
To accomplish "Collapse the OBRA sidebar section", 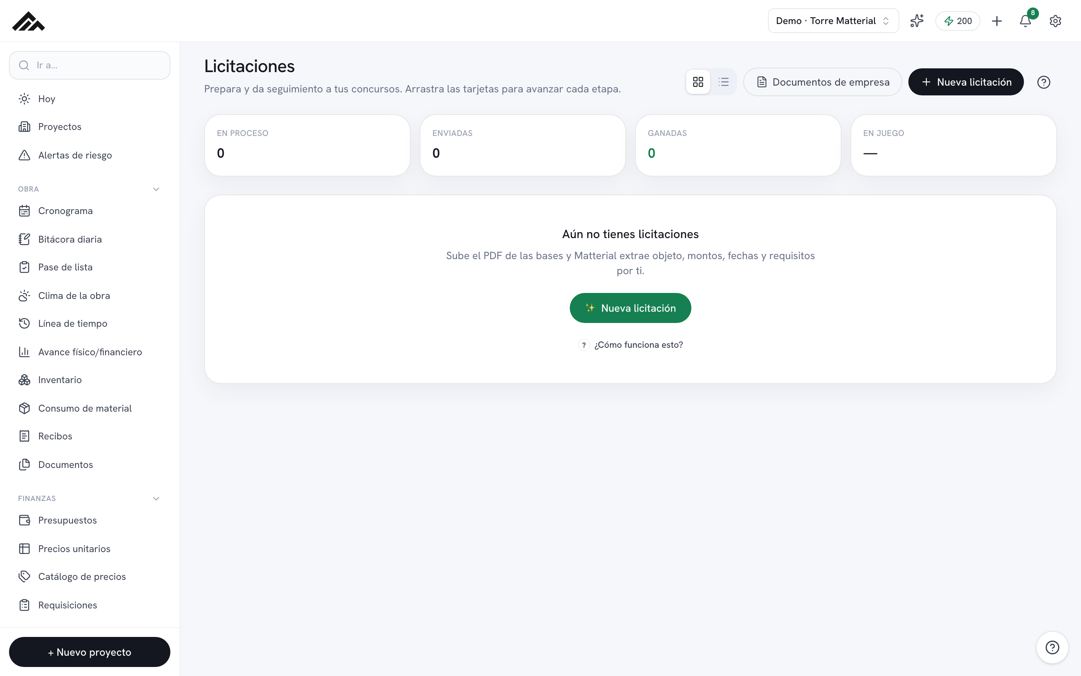I will click(156, 189).
